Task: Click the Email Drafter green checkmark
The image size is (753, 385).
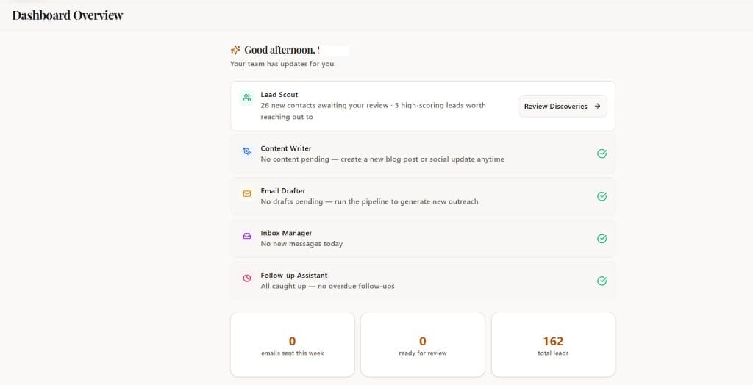Action: coord(602,196)
